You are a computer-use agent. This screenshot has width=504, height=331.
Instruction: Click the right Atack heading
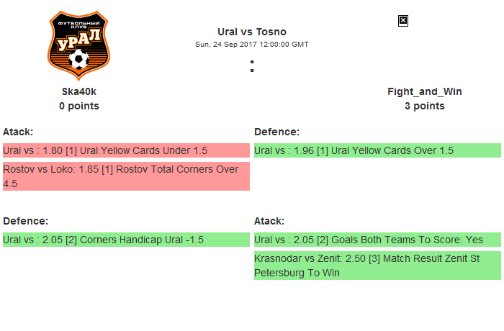pyautogui.click(x=269, y=221)
